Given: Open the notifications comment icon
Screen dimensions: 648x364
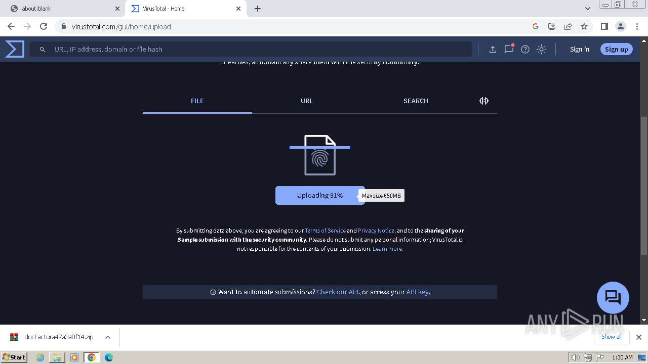Looking at the screenshot, I should click(x=509, y=49).
